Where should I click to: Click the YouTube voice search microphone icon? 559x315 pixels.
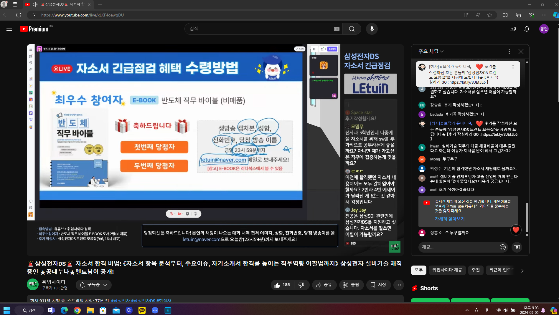pos(372,29)
